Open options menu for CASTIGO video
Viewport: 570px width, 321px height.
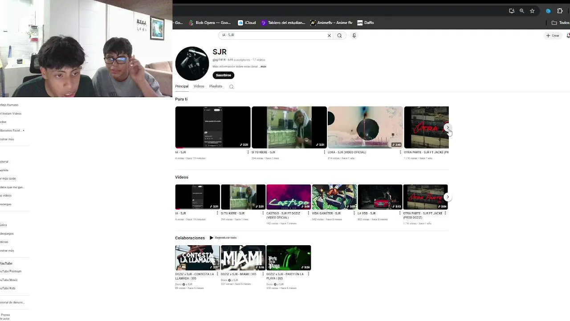coord(309,214)
